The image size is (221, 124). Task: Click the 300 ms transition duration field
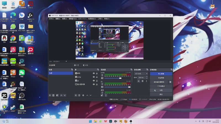click(x=141, y=77)
